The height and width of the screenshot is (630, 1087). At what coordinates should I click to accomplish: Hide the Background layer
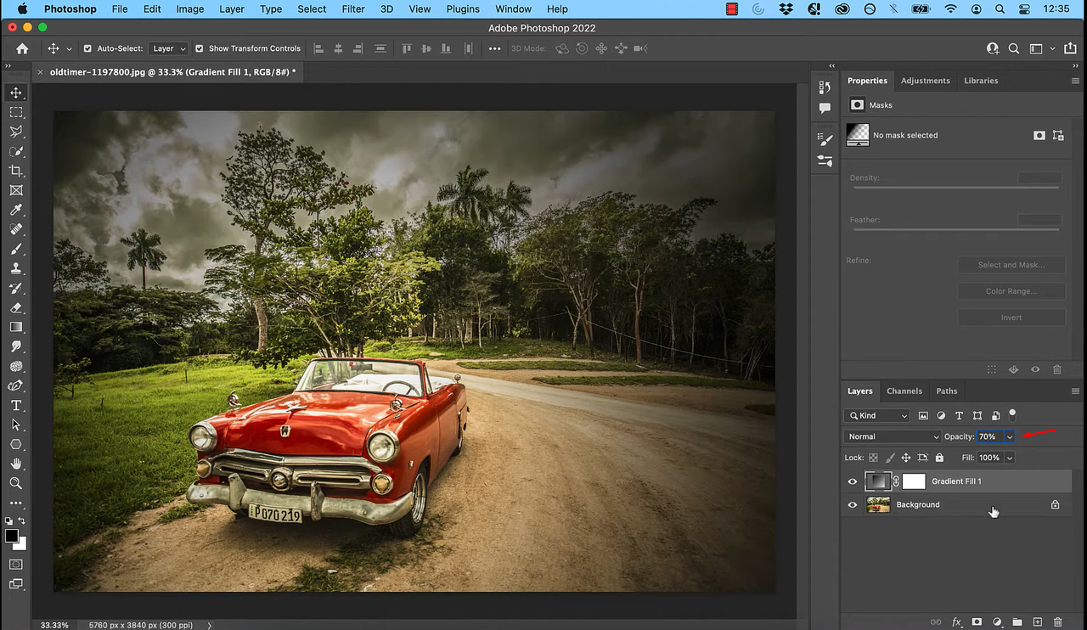[x=852, y=504]
